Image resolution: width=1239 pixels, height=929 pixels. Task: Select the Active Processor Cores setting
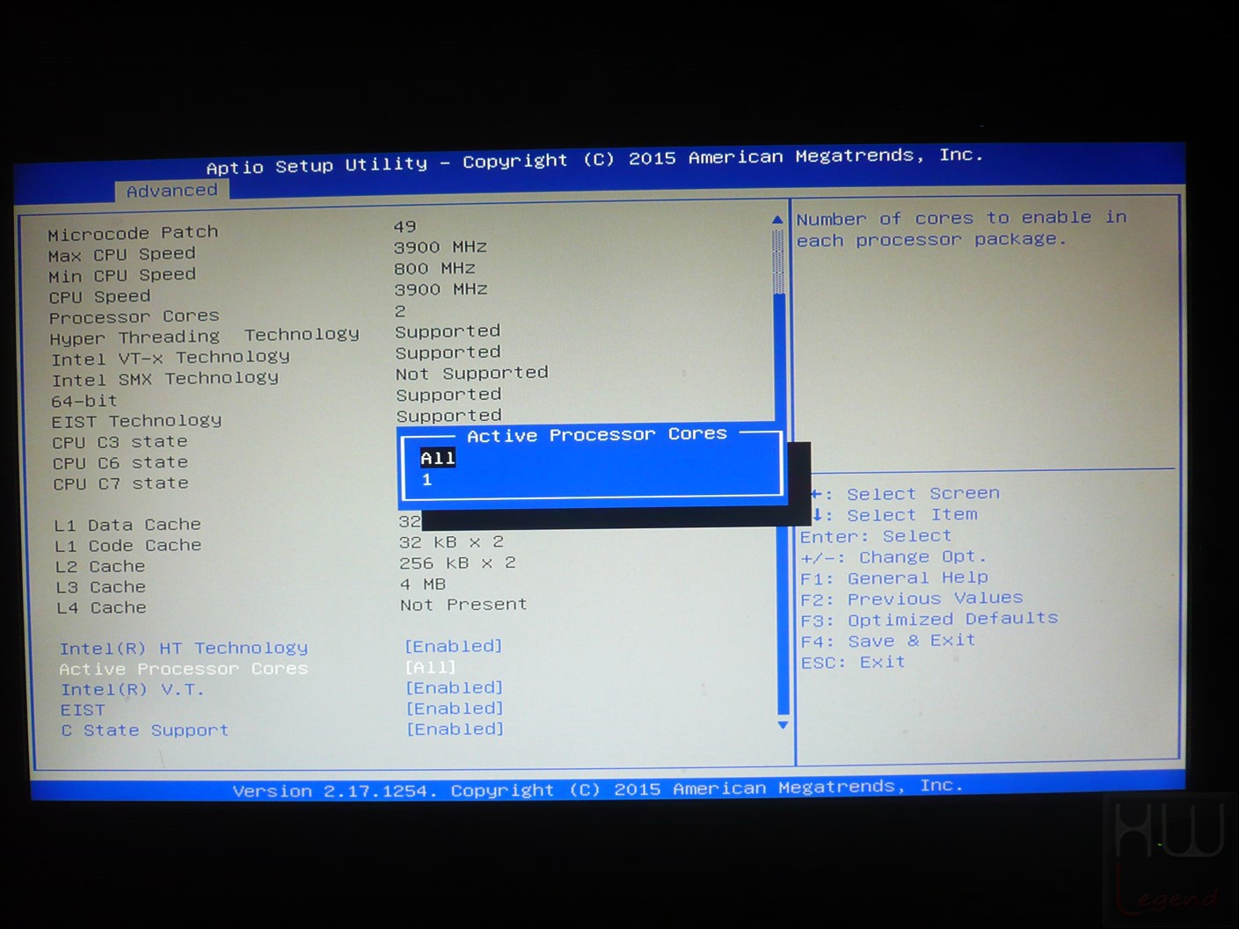[x=184, y=669]
